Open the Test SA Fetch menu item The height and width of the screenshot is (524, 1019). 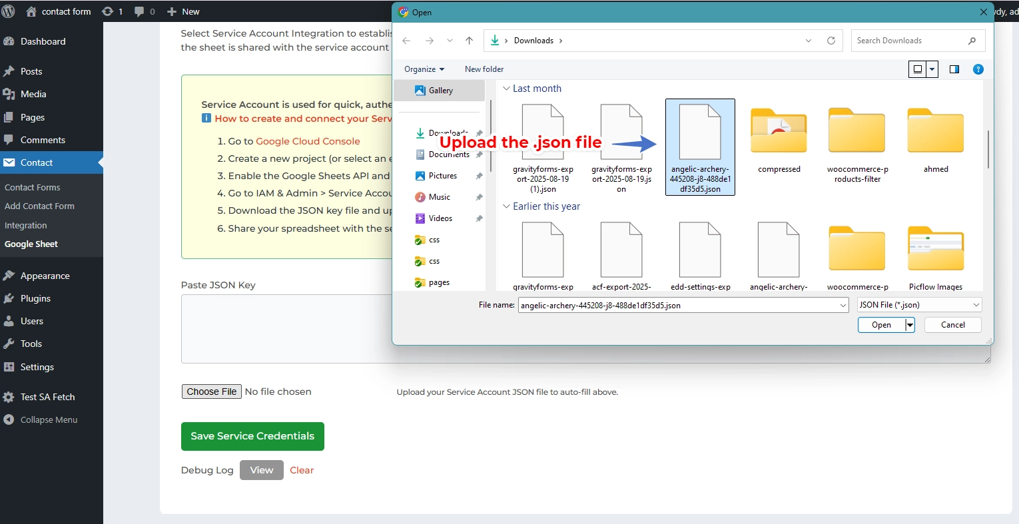coord(48,397)
